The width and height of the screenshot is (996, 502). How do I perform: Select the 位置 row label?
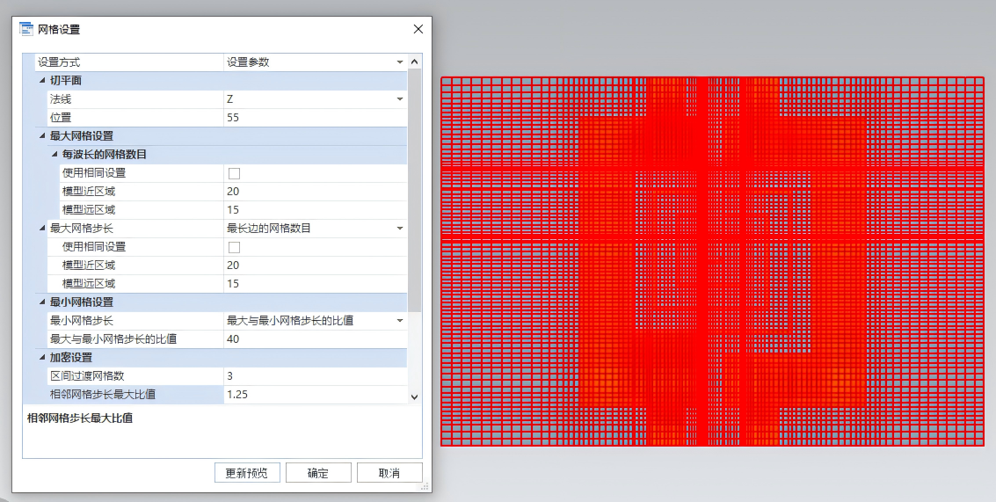pos(61,118)
